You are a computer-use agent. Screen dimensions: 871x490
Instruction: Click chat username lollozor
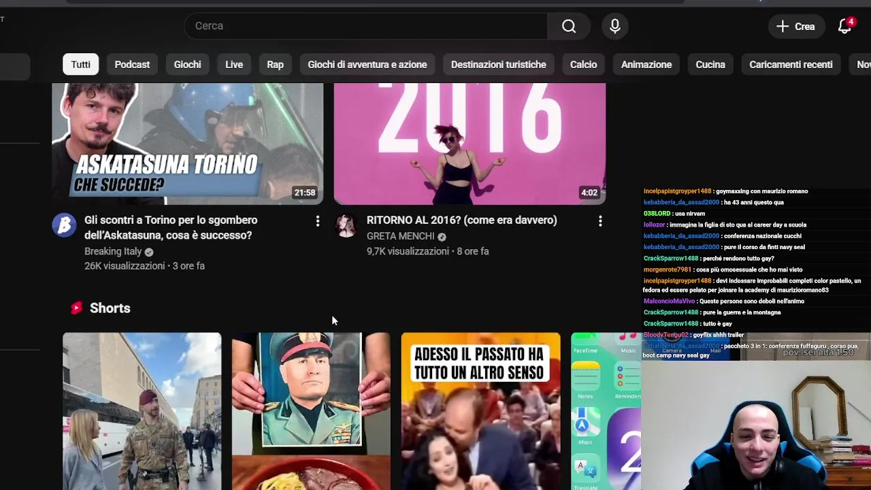click(x=654, y=225)
